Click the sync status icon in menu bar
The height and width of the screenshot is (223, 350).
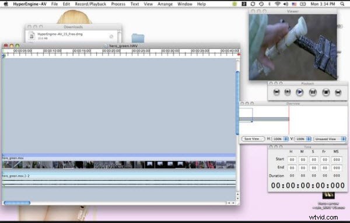point(253,4)
